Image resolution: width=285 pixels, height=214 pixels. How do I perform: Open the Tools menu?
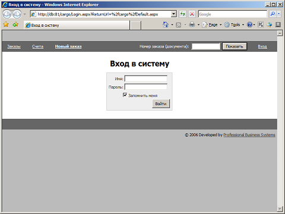click(234, 25)
